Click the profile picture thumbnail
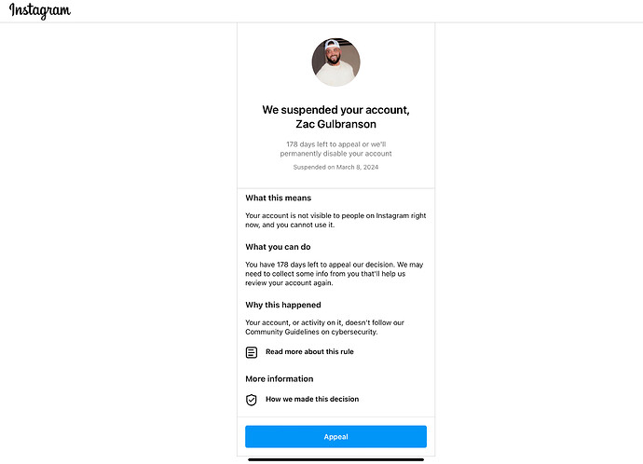 (335, 62)
